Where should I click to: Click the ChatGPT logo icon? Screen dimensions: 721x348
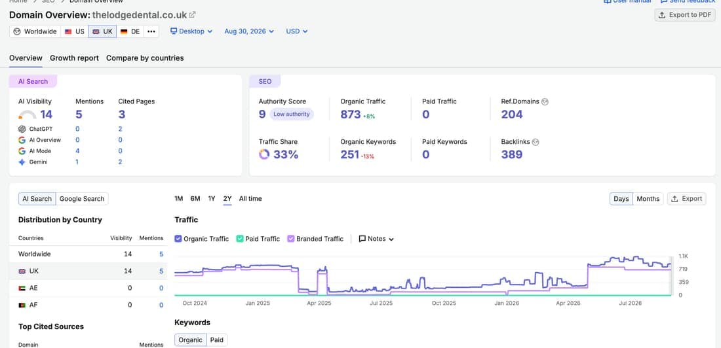[x=22, y=129]
